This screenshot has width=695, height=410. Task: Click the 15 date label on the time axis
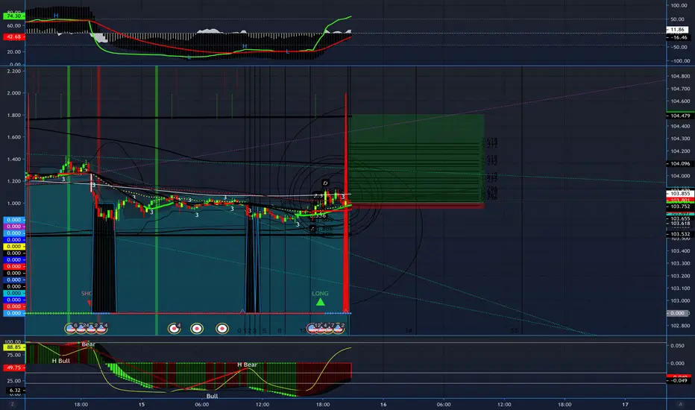click(142, 404)
